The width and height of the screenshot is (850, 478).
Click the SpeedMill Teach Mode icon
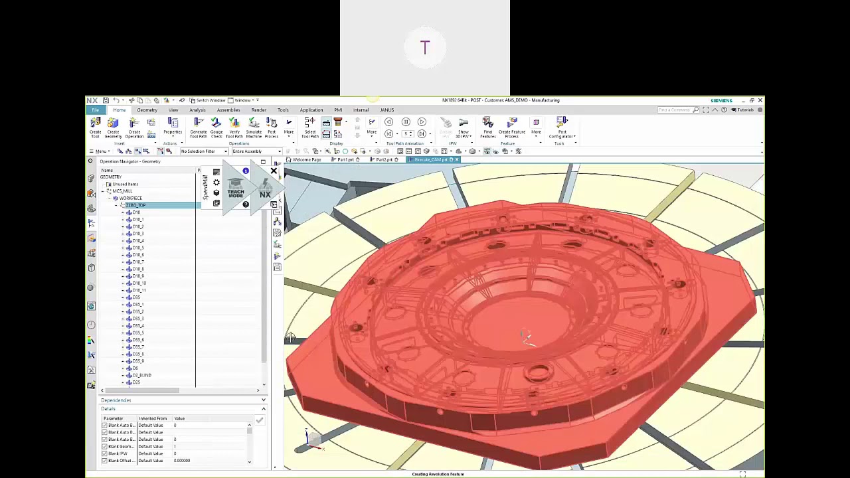point(236,189)
